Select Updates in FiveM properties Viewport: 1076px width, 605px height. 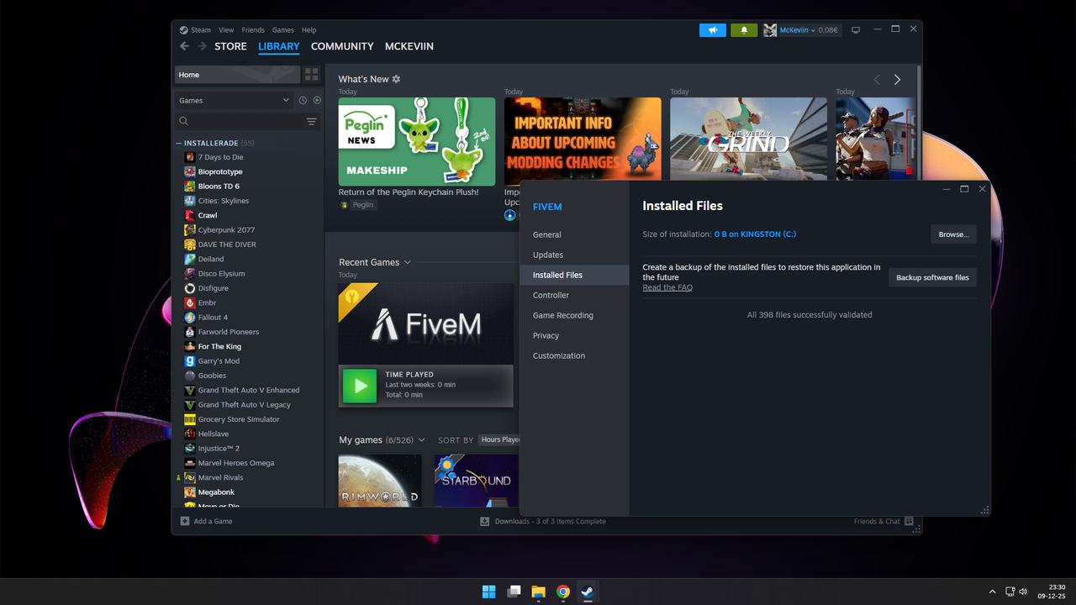pos(575,255)
